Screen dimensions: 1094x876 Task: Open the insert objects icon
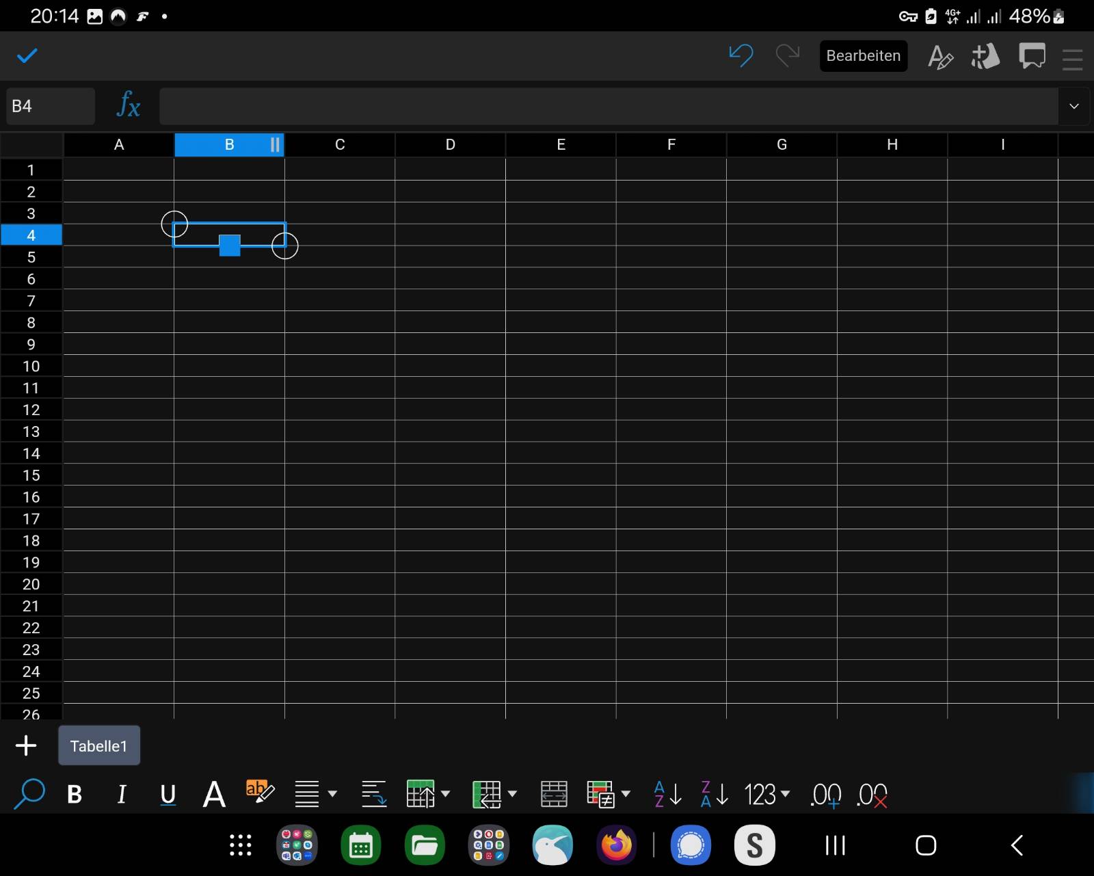[x=985, y=57]
